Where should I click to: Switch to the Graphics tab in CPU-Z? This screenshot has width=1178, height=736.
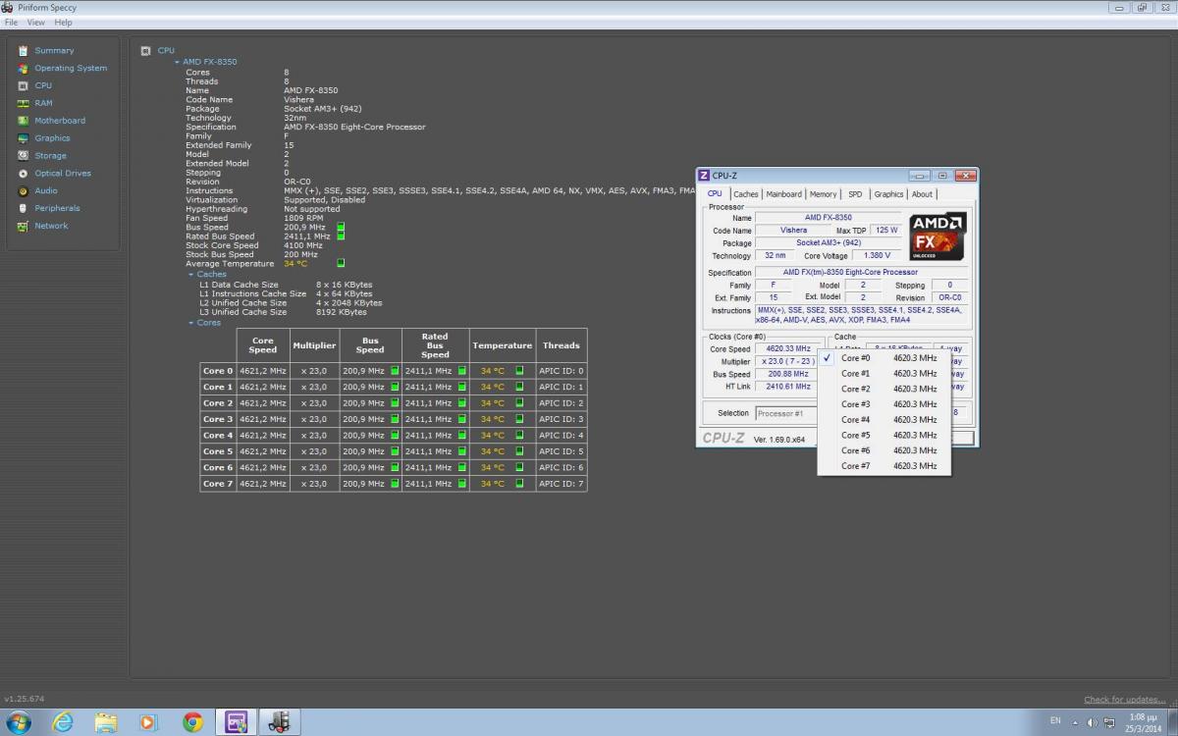point(889,194)
